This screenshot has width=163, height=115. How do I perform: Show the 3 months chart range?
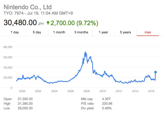[x=81, y=32]
